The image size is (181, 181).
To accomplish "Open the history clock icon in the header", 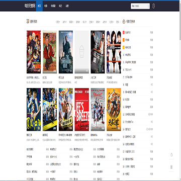I will point(153,6).
